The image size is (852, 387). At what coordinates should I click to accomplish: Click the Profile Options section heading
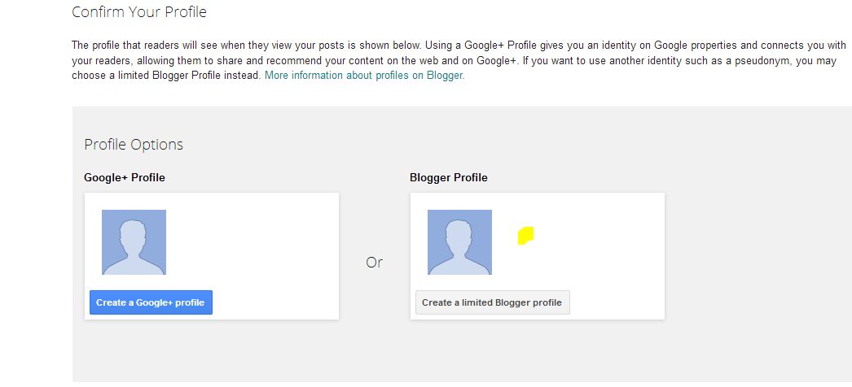pos(134,145)
